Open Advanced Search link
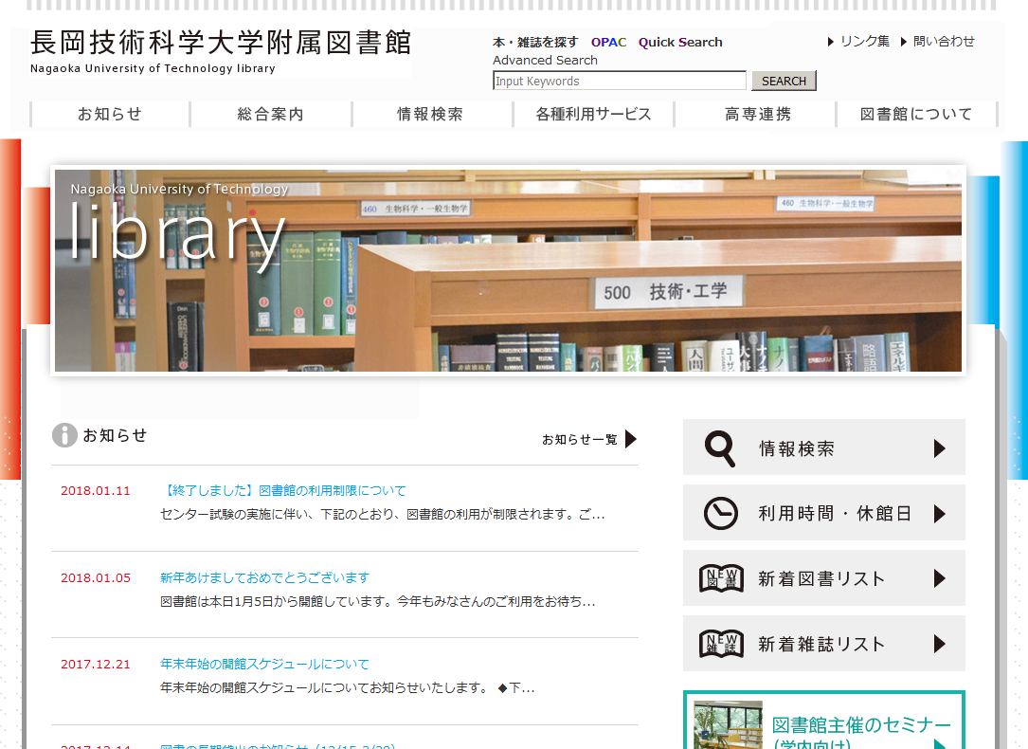The width and height of the screenshot is (1028, 749). coord(546,61)
